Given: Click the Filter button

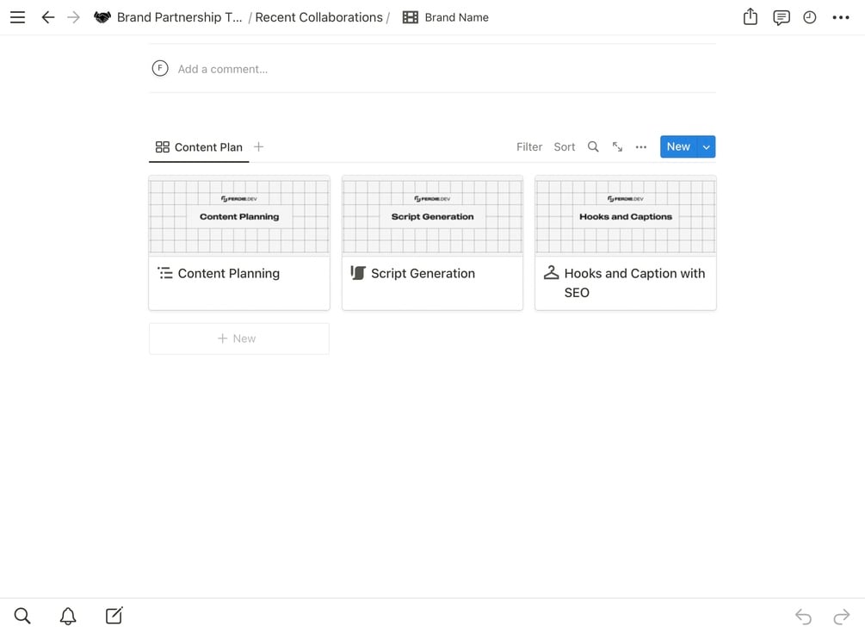Looking at the screenshot, I should 529,147.
